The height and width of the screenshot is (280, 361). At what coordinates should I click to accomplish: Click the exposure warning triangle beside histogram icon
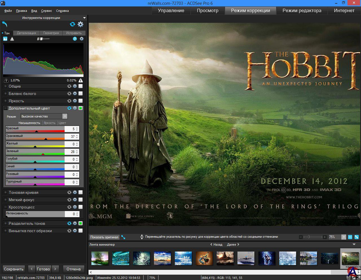[12, 39]
